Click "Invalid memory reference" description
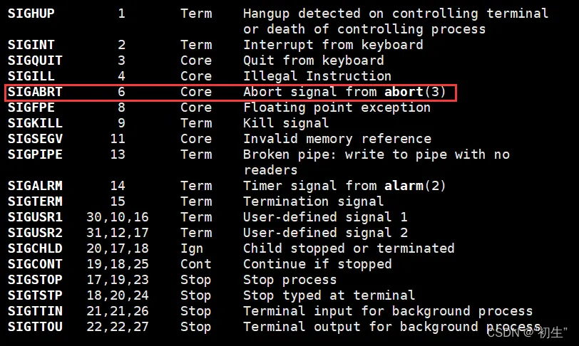This screenshot has width=579, height=346. [337, 139]
